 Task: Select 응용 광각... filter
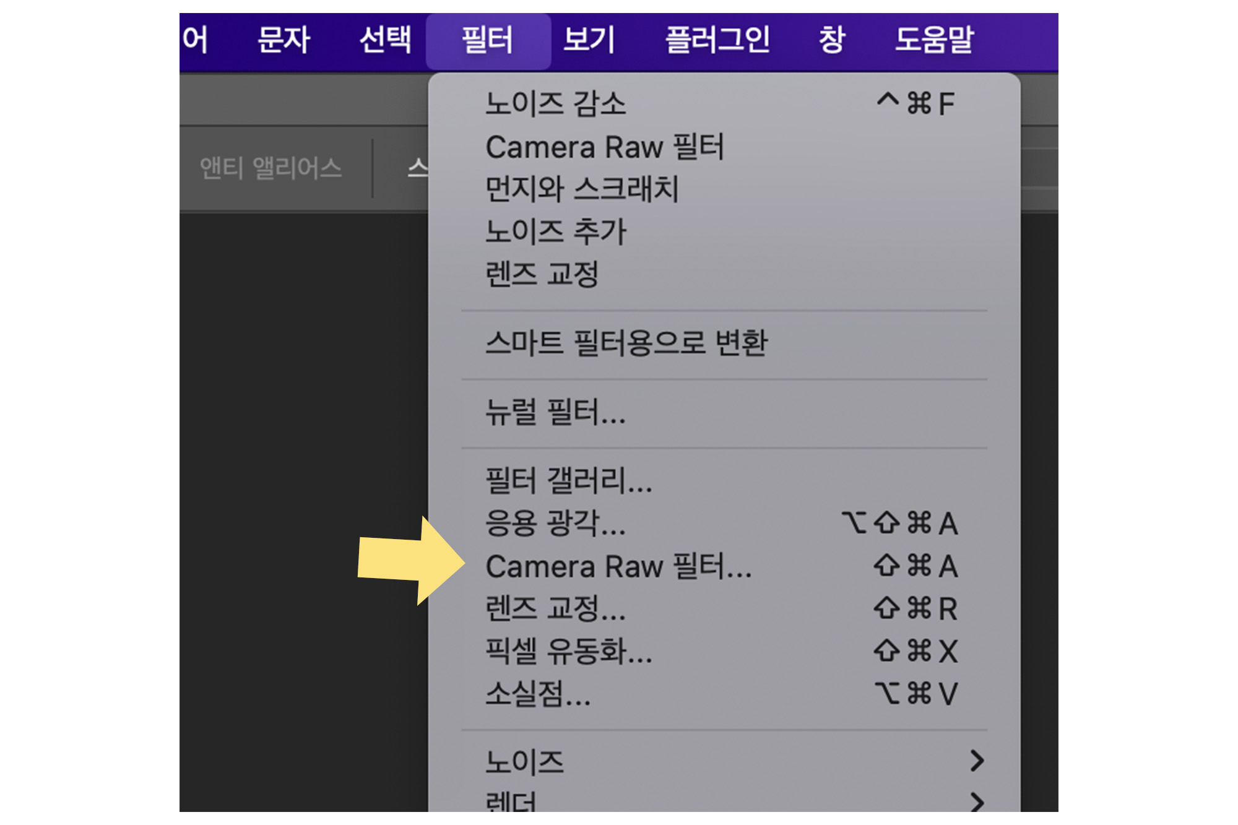(x=555, y=523)
